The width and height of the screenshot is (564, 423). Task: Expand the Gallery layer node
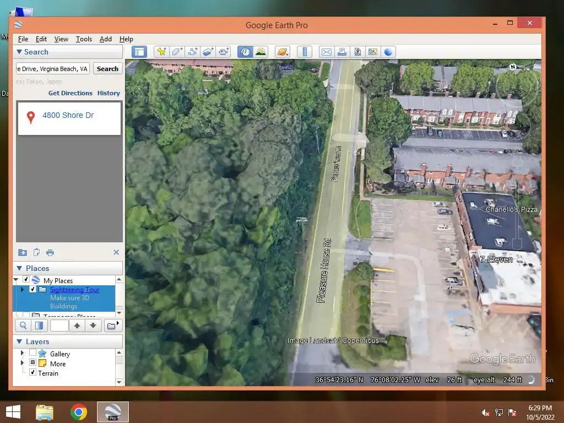(x=22, y=353)
